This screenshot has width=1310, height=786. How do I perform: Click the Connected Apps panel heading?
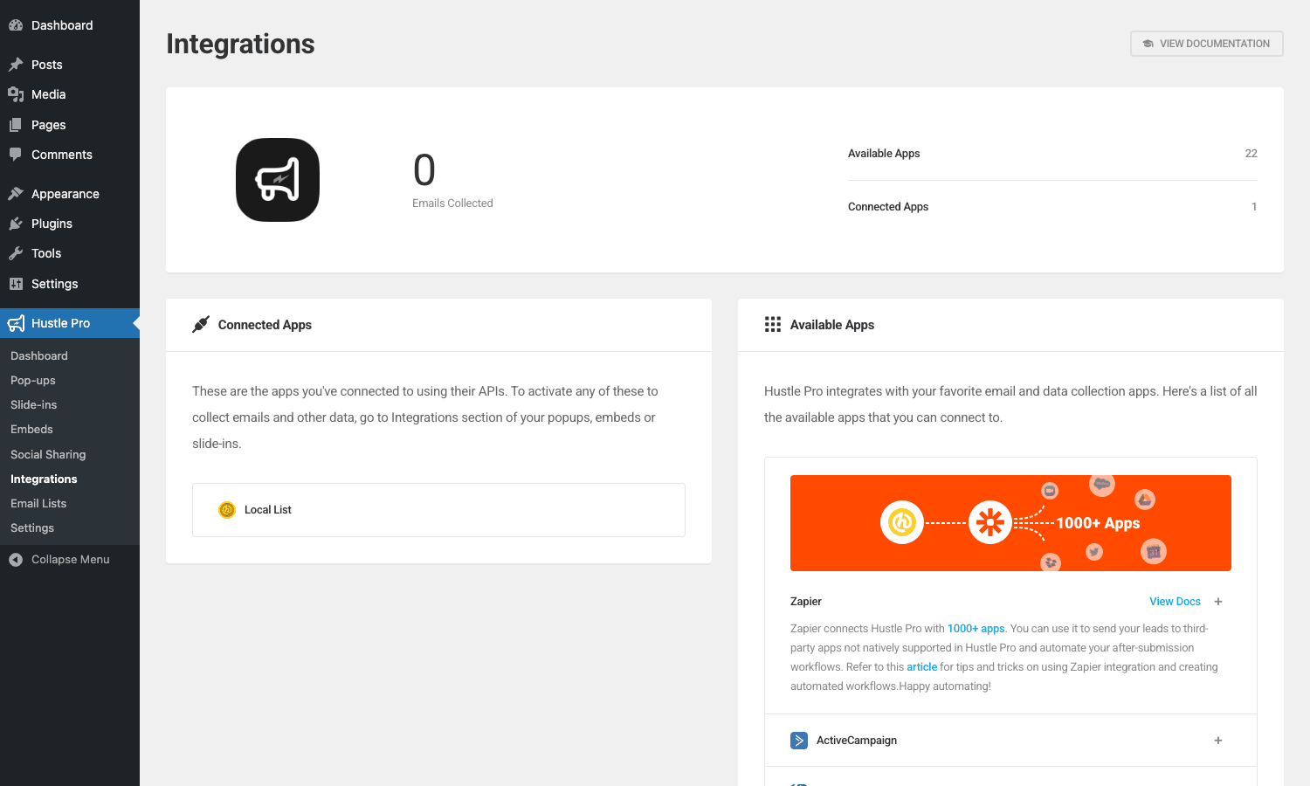tap(265, 325)
